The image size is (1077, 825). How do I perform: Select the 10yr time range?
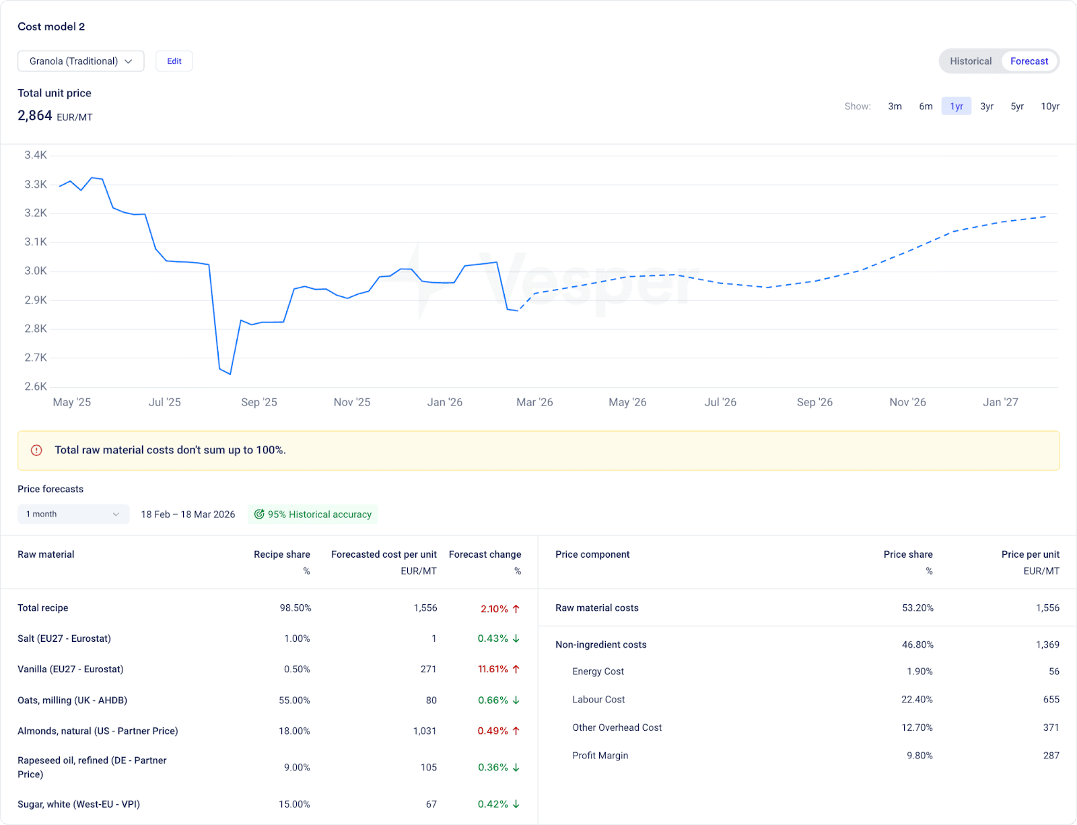pyautogui.click(x=1049, y=106)
